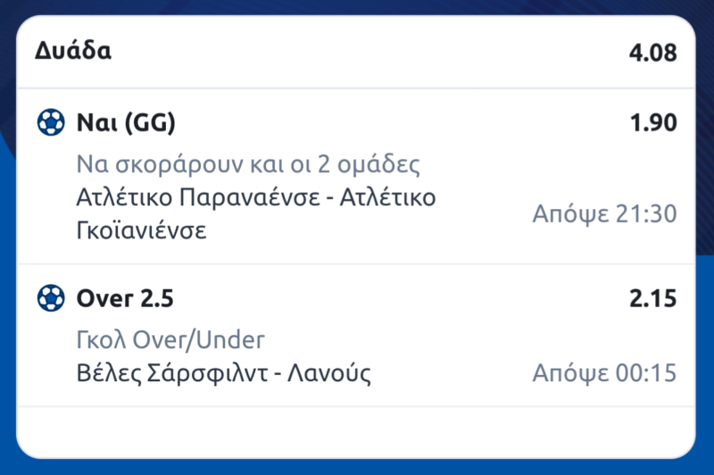The height and width of the screenshot is (475, 714).
Task: Open the Γκολ Over/Under market
Action: pyautogui.click(x=170, y=340)
